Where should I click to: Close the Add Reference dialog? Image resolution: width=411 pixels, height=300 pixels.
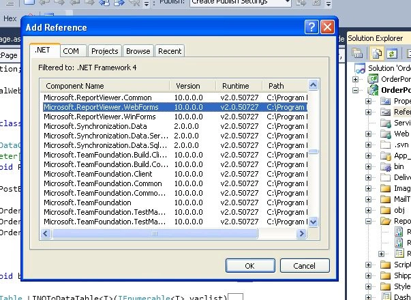(x=328, y=27)
